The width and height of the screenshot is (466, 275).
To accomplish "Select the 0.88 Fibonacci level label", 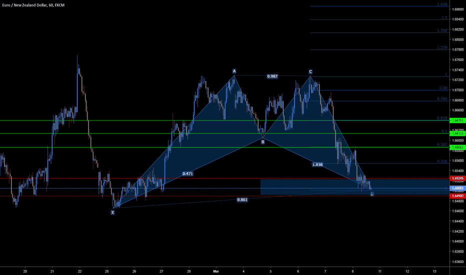I will pyautogui.click(x=443, y=88).
